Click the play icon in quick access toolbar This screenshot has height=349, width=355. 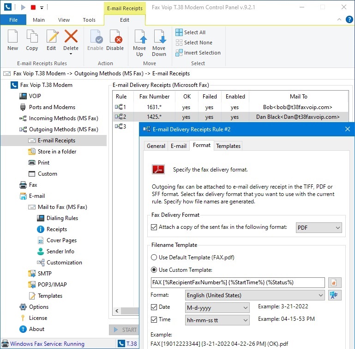click(23, 7)
